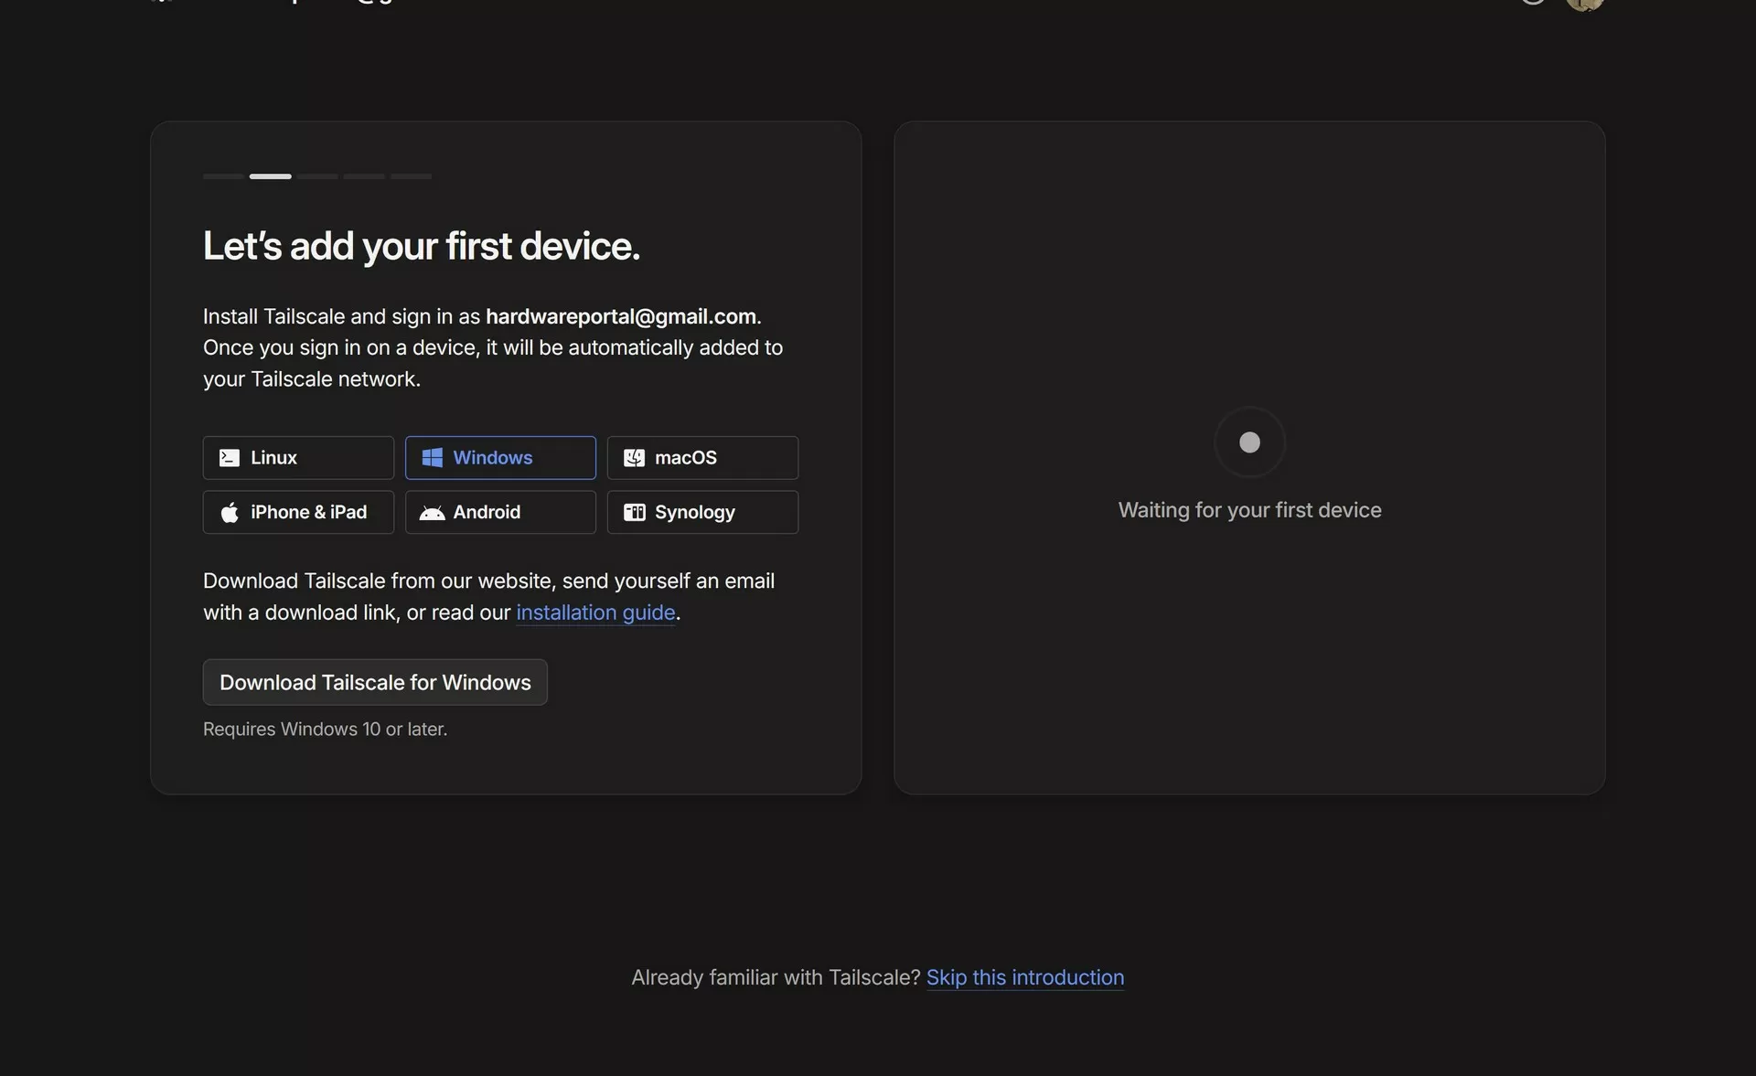Screen dimensions: 1756x1076
Task: Choose the Windows logo platform button
Action: click(500, 457)
